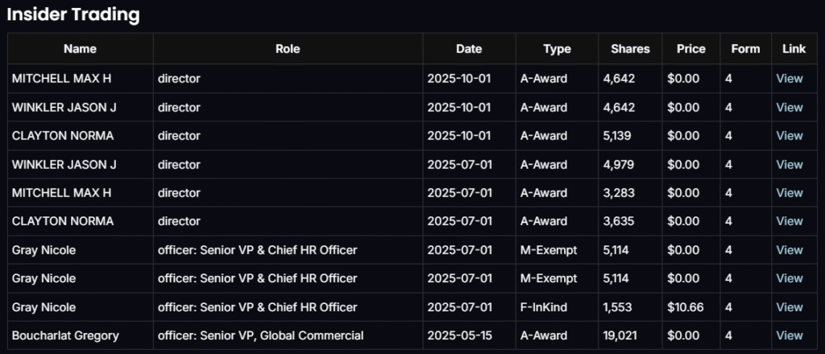
Task: Click the 19,021 shares cell
Action: (x=618, y=335)
